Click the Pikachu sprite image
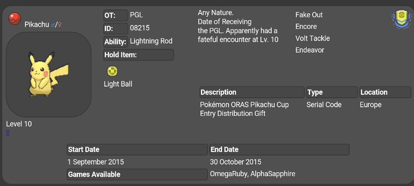This screenshot has height=186, width=414. (x=48, y=74)
